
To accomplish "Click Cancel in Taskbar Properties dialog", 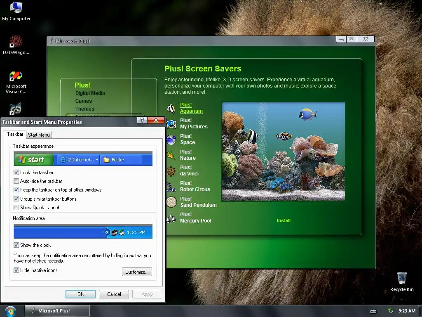I will [114, 294].
